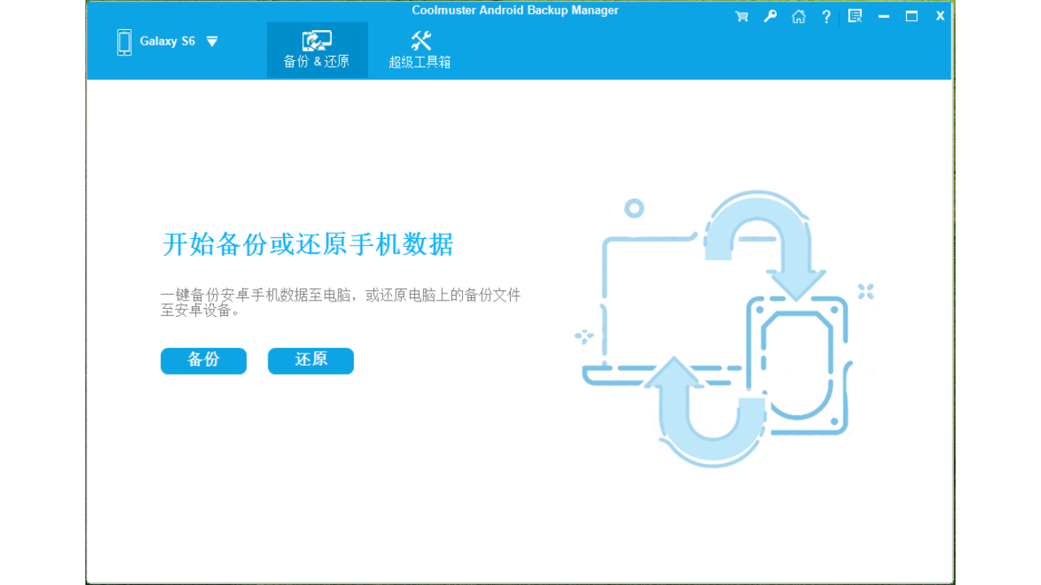Click the Coolmuster Android Backup Manager title
The height and width of the screenshot is (585, 1041).
pos(514,11)
